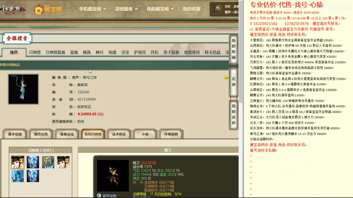Click the price ￥24999.00 (元)
The image size is (353, 198).
[x=90, y=114]
